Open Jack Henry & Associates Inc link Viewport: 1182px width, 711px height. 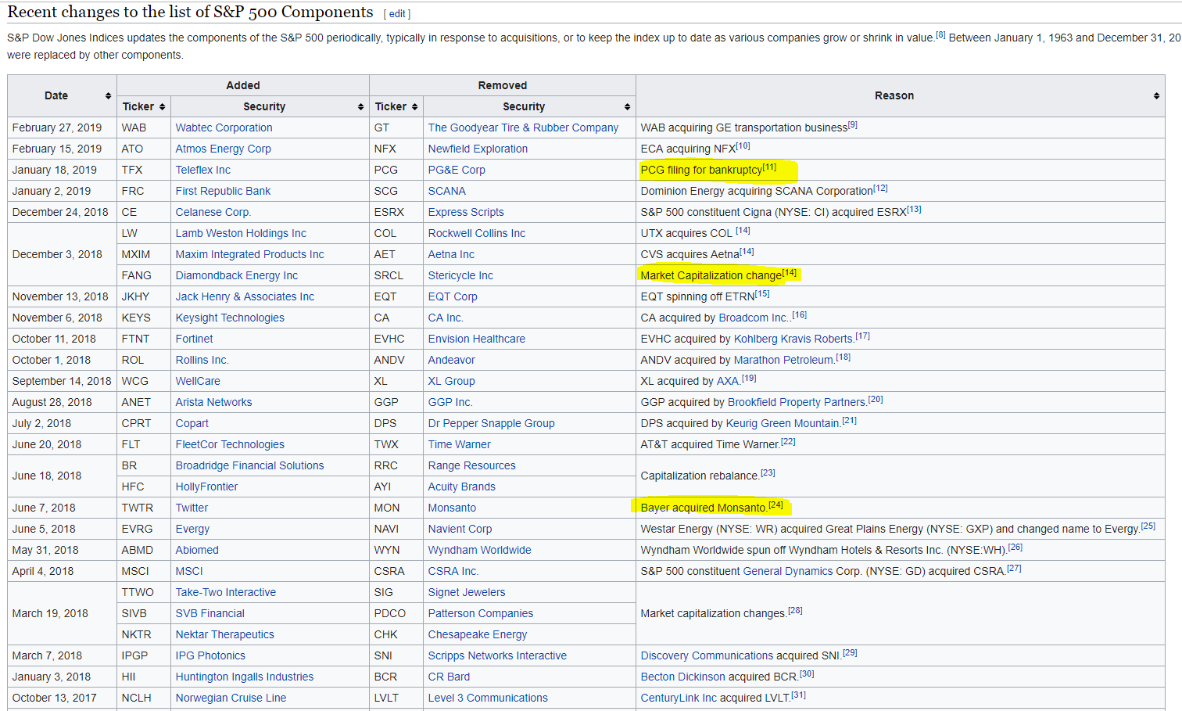(245, 296)
